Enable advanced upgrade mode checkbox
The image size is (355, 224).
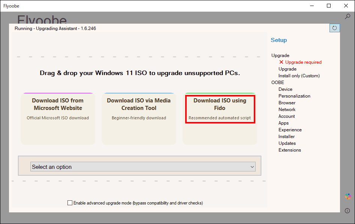70,203
